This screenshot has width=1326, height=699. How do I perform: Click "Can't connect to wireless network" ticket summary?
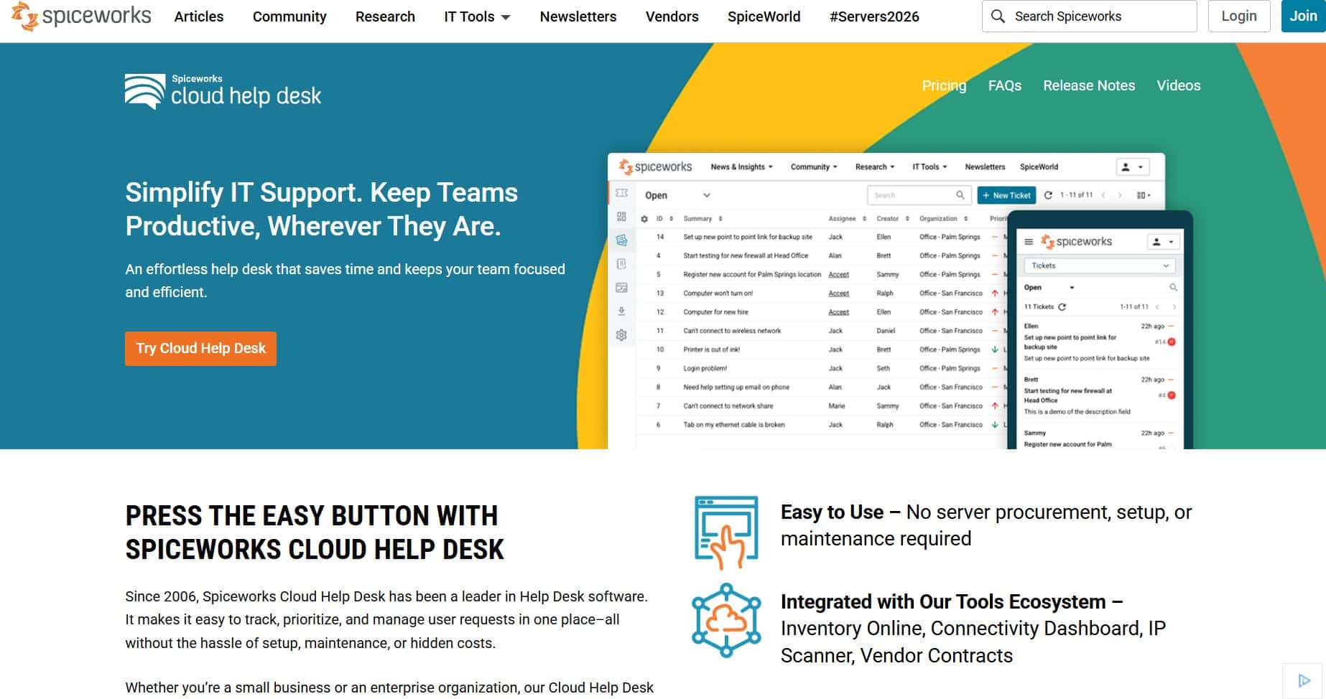[732, 331]
